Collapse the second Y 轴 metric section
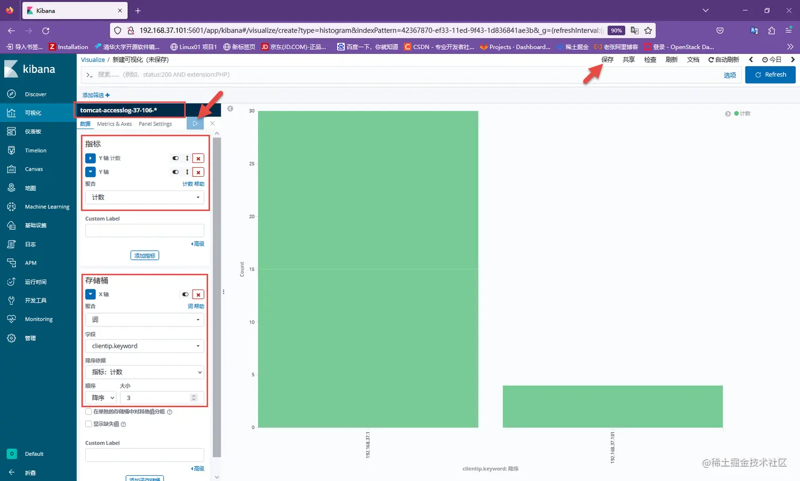Image resolution: width=800 pixels, height=481 pixels. pyautogui.click(x=90, y=172)
